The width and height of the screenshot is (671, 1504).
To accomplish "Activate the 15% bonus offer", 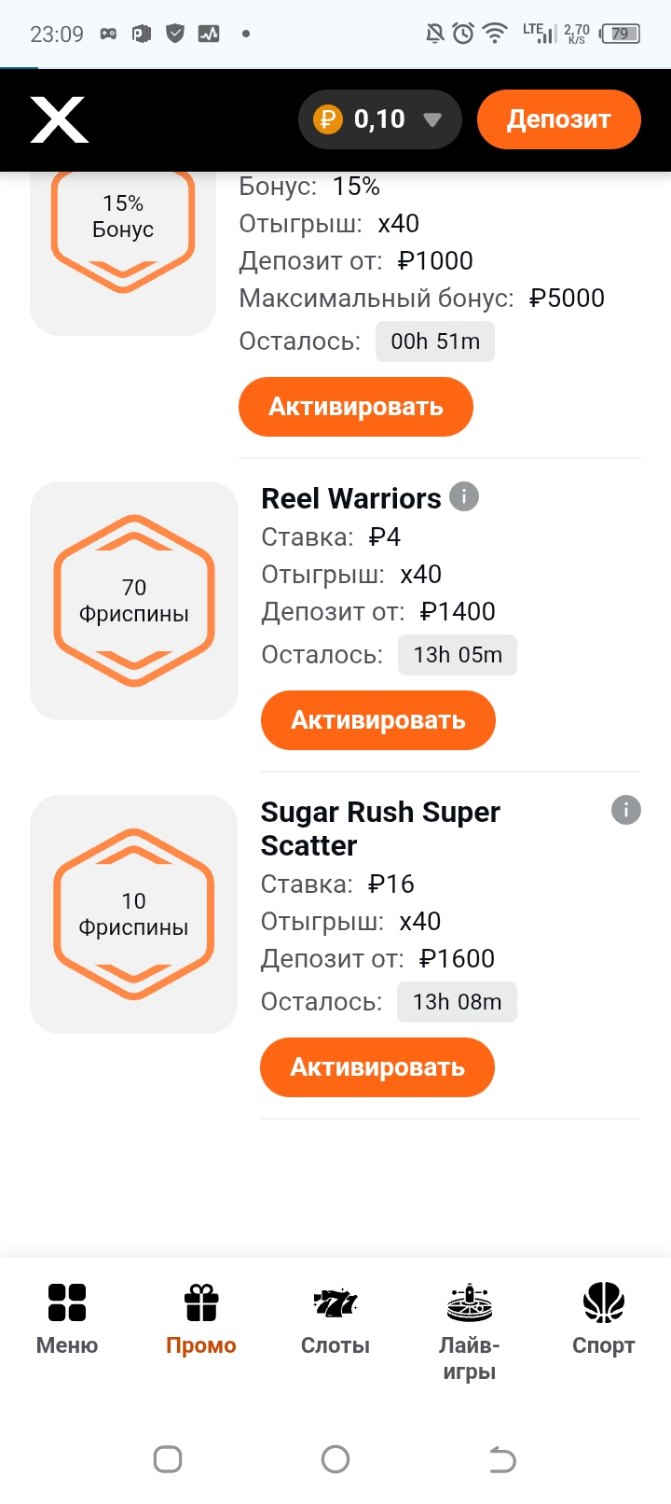I will point(356,407).
